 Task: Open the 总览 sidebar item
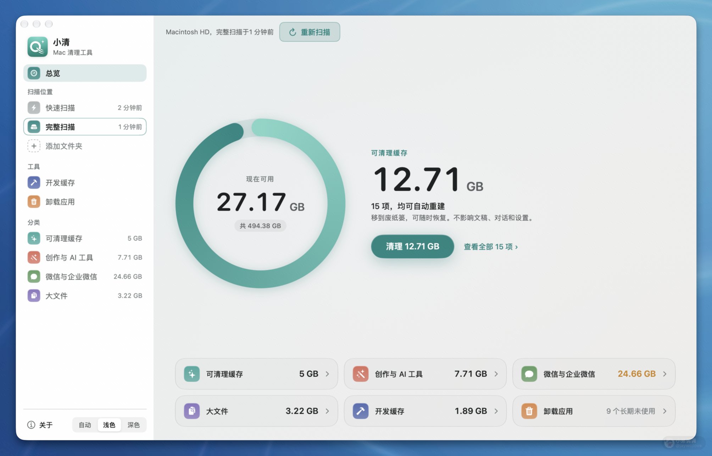85,73
